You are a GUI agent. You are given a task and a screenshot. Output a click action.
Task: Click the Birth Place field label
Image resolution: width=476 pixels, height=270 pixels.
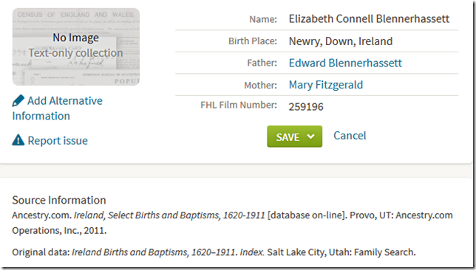(x=253, y=41)
